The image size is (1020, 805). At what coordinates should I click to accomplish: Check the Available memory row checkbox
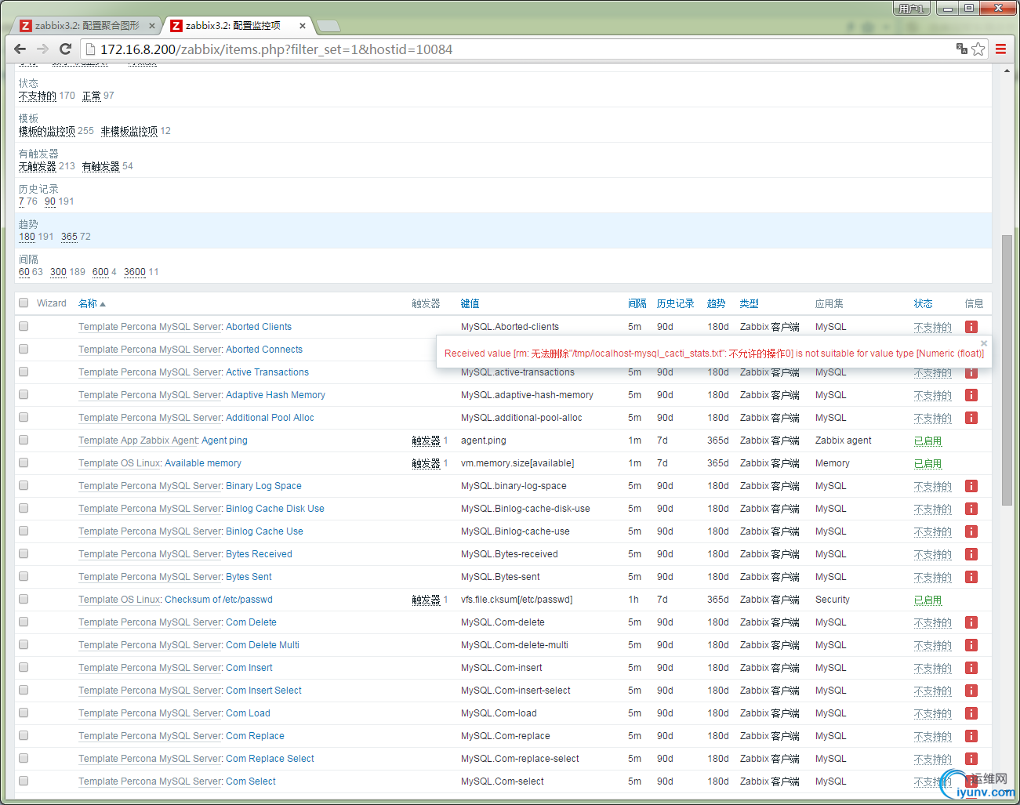pos(24,462)
